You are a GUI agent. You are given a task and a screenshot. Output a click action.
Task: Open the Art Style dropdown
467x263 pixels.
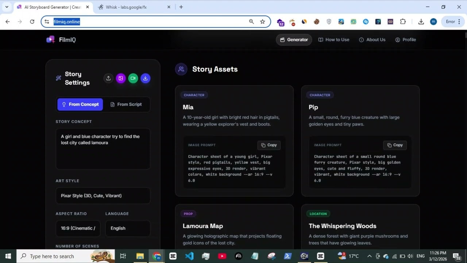[103, 195]
